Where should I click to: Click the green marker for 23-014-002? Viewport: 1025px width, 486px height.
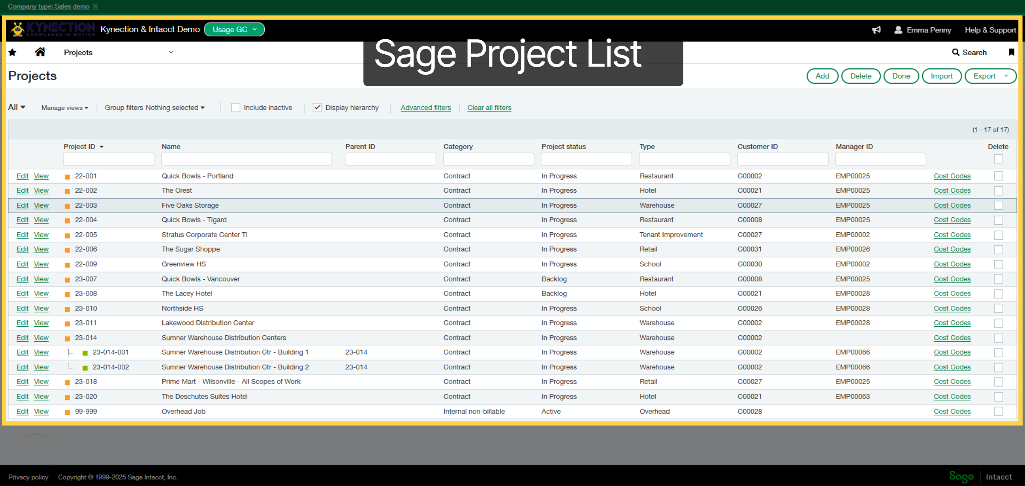[x=85, y=368]
